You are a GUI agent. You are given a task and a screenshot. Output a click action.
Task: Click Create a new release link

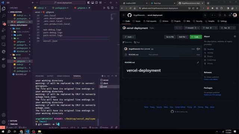[211, 79]
